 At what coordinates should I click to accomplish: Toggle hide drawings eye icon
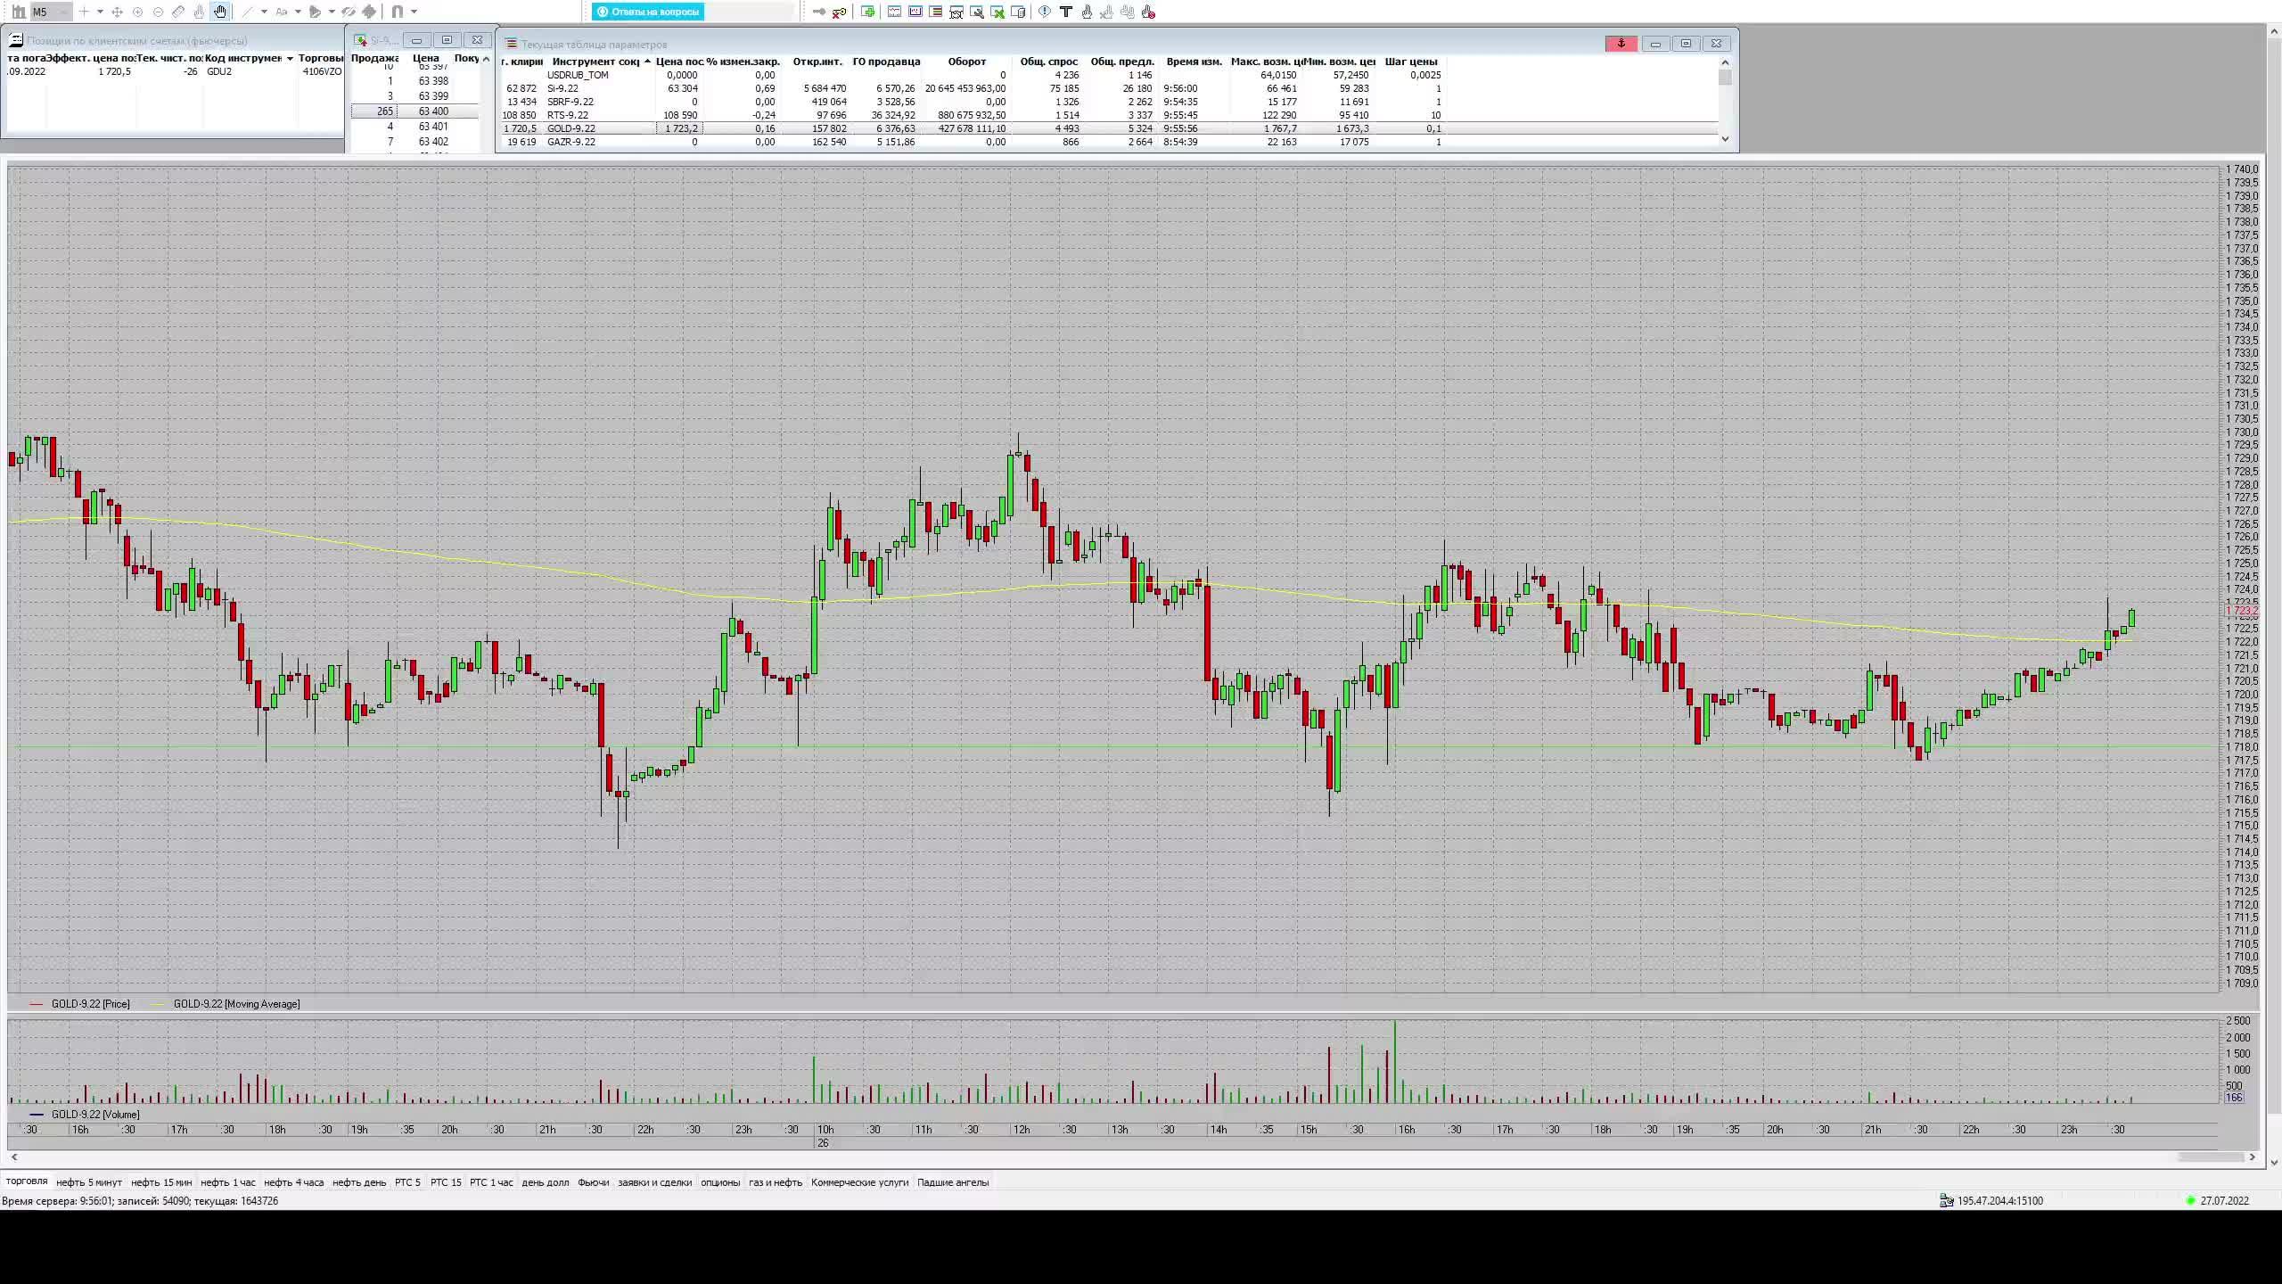point(349,12)
